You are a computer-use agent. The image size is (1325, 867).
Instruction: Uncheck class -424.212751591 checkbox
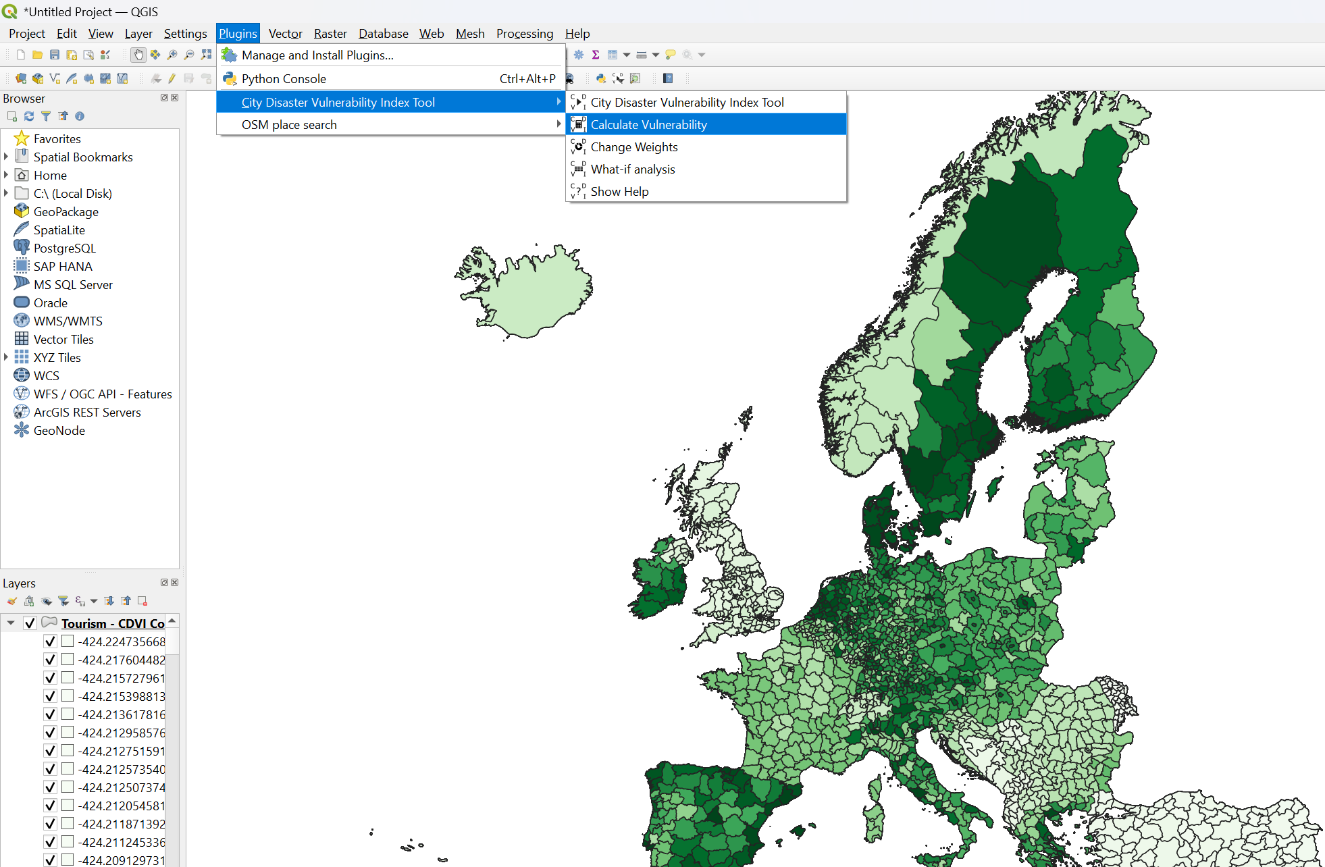tap(50, 751)
